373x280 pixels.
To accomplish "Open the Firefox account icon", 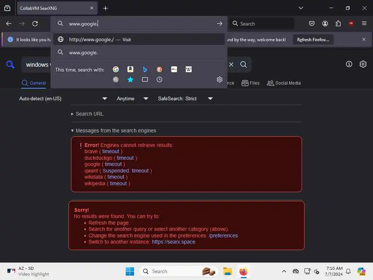I will [x=325, y=23].
